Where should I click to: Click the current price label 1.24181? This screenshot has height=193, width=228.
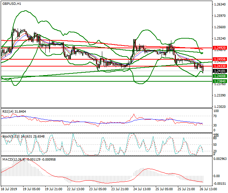220,71
